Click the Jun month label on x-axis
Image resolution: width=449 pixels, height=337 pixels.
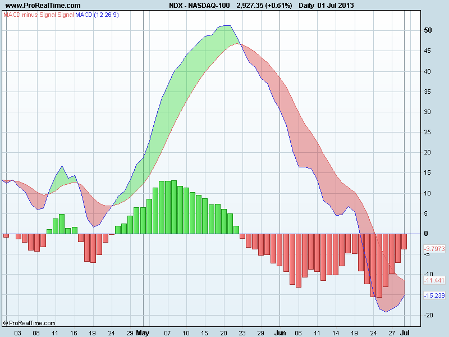280,333
